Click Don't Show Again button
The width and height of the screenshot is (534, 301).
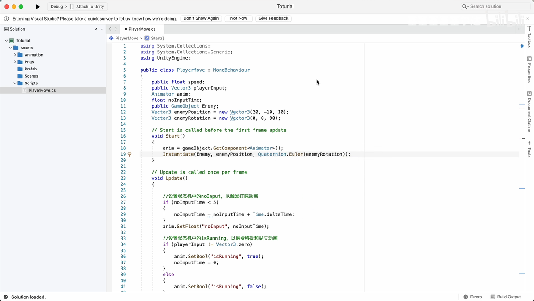(201, 18)
